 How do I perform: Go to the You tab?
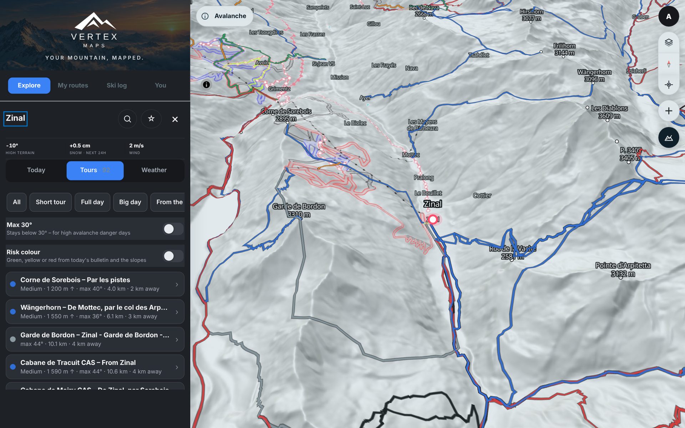point(161,86)
